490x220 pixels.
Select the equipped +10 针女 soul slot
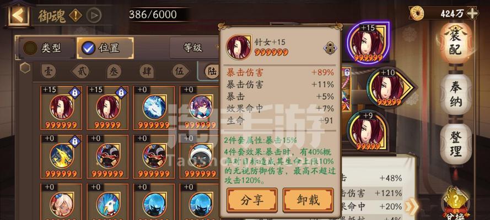[x=390, y=88]
